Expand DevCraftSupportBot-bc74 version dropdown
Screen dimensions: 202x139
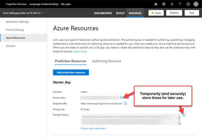(x=23, y=13)
